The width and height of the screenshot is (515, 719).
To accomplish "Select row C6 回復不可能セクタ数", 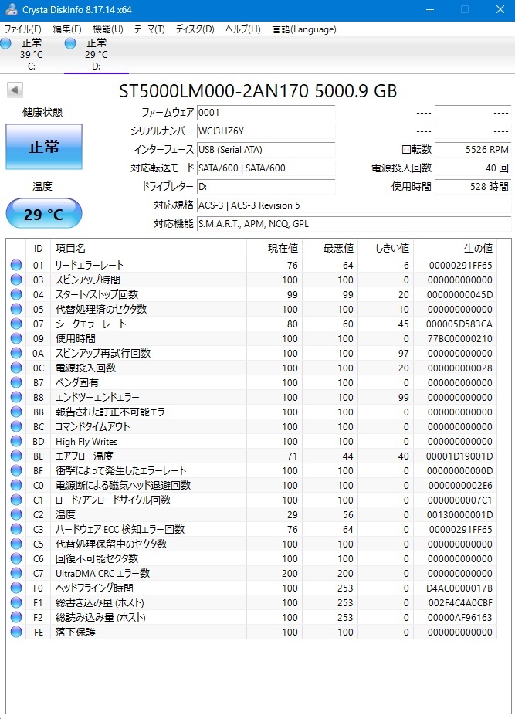I will coord(252,558).
